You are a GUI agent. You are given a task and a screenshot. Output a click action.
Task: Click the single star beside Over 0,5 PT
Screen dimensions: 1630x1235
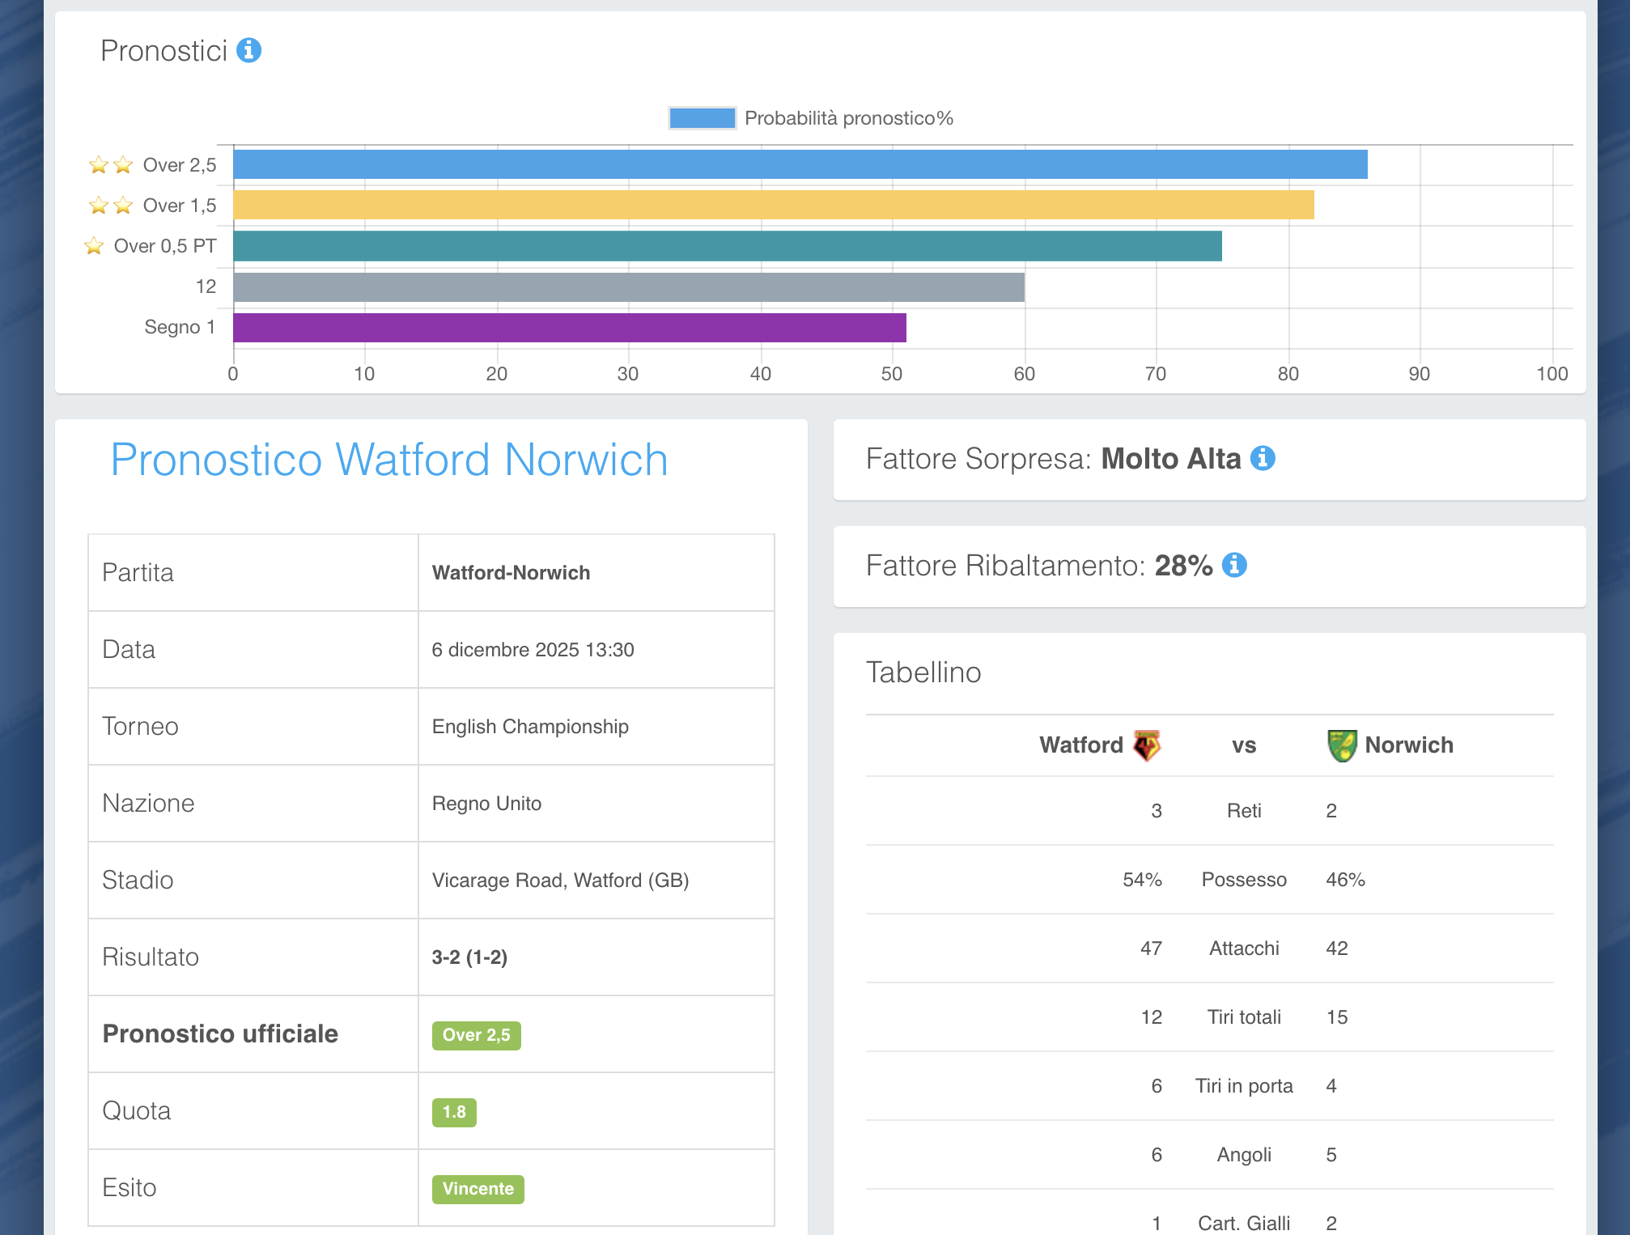(94, 246)
